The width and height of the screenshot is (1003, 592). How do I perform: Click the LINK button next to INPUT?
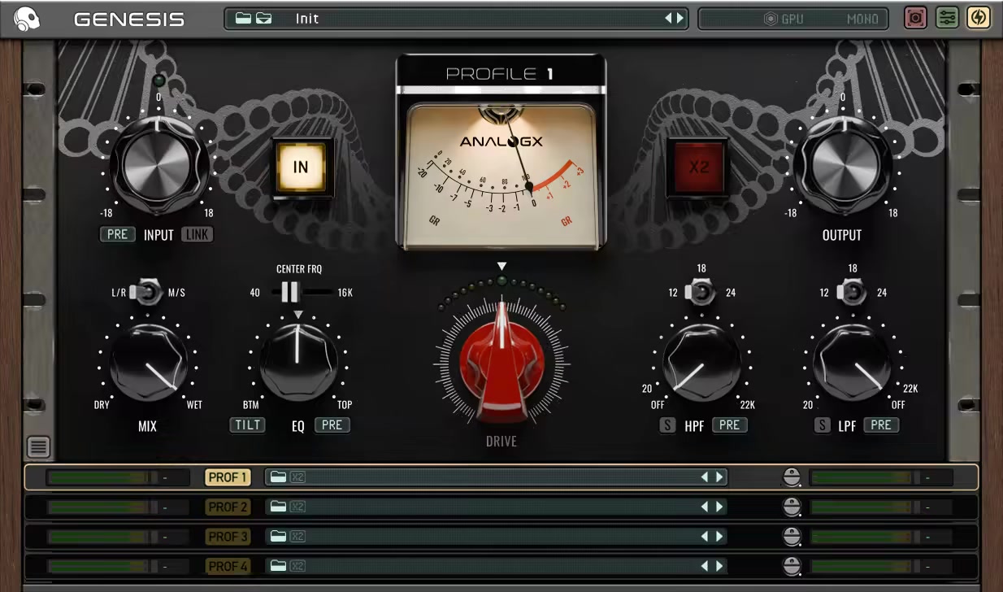pos(196,234)
